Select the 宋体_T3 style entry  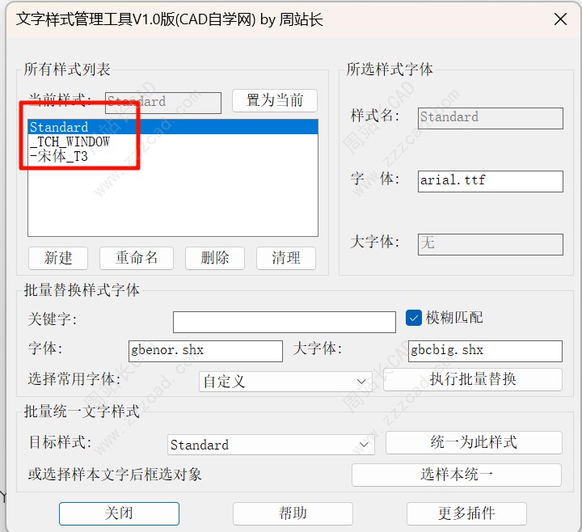point(60,156)
